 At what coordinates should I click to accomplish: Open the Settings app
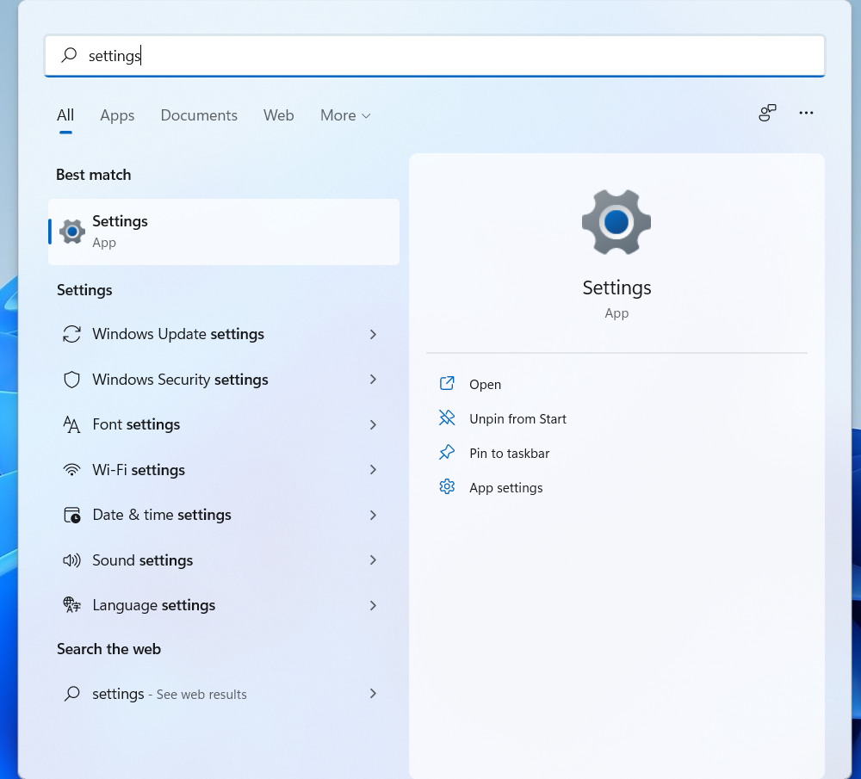pyautogui.click(x=485, y=385)
